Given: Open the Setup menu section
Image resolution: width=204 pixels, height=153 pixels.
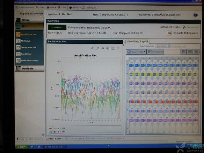Looking at the screenshot, I should click(x=29, y=20).
